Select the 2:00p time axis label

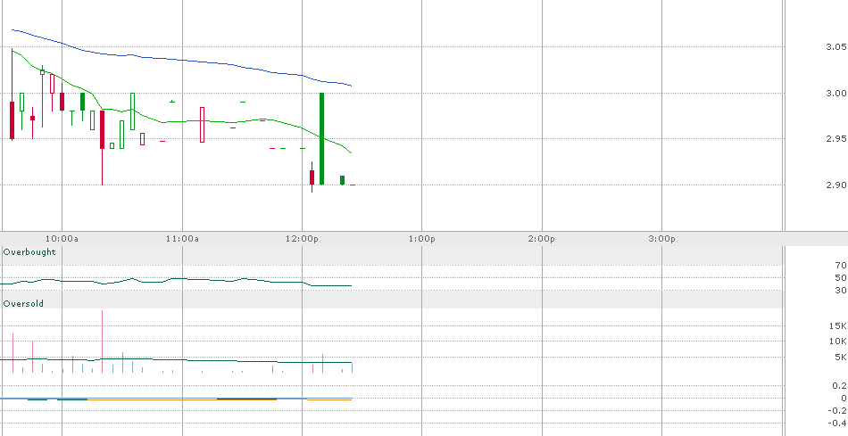pyautogui.click(x=542, y=239)
